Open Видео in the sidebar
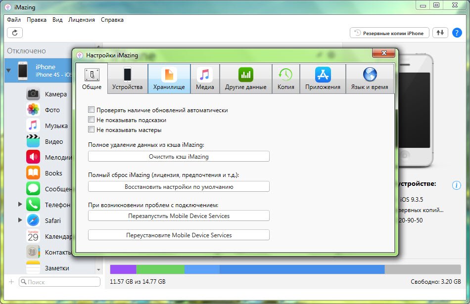The image size is (470, 304). tap(45, 142)
